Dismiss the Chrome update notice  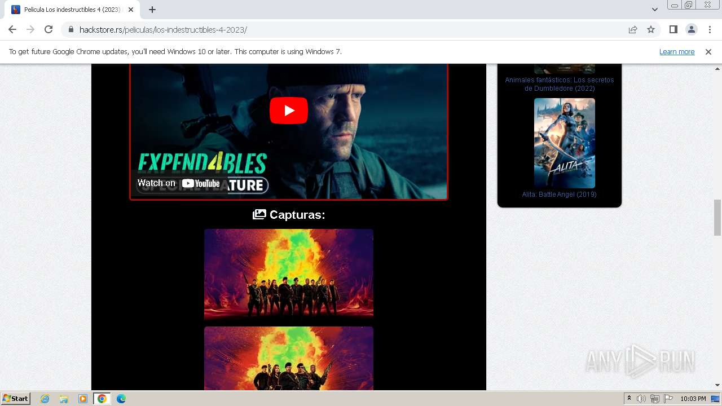708,52
